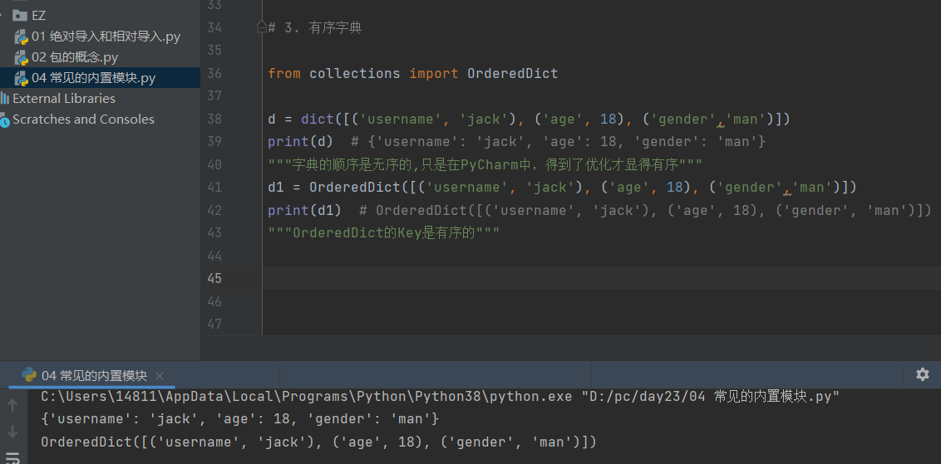Click the 'import' keyword on line 36
The width and height of the screenshot is (941, 464).
[x=434, y=74]
